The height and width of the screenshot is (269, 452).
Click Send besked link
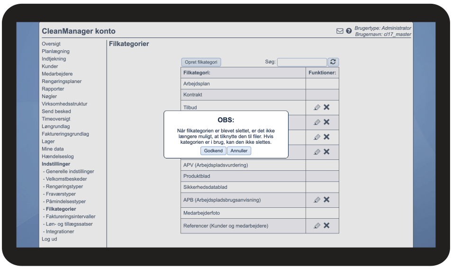[x=56, y=111]
